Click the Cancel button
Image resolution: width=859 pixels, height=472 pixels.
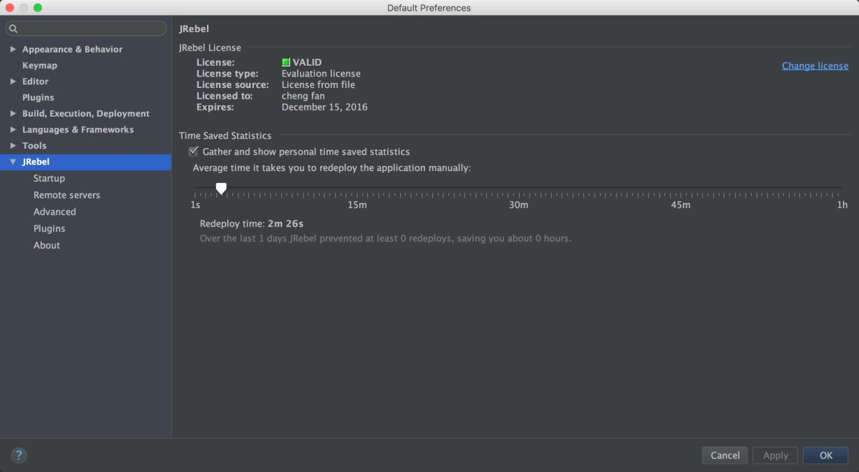[725, 456]
